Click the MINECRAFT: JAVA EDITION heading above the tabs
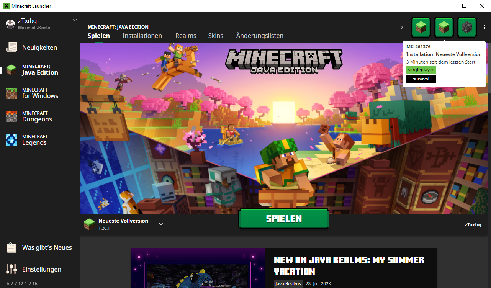491x288 pixels. [x=118, y=27]
